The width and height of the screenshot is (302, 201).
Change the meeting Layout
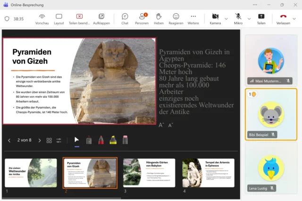59,19
